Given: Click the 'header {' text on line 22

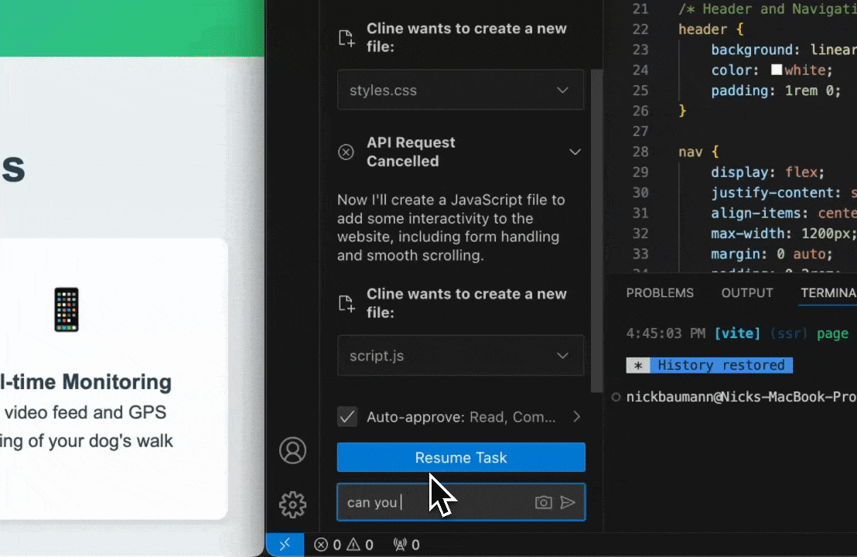Looking at the screenshot, I should pos(711,29).
